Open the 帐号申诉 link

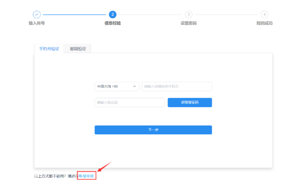tap(86, 176)
